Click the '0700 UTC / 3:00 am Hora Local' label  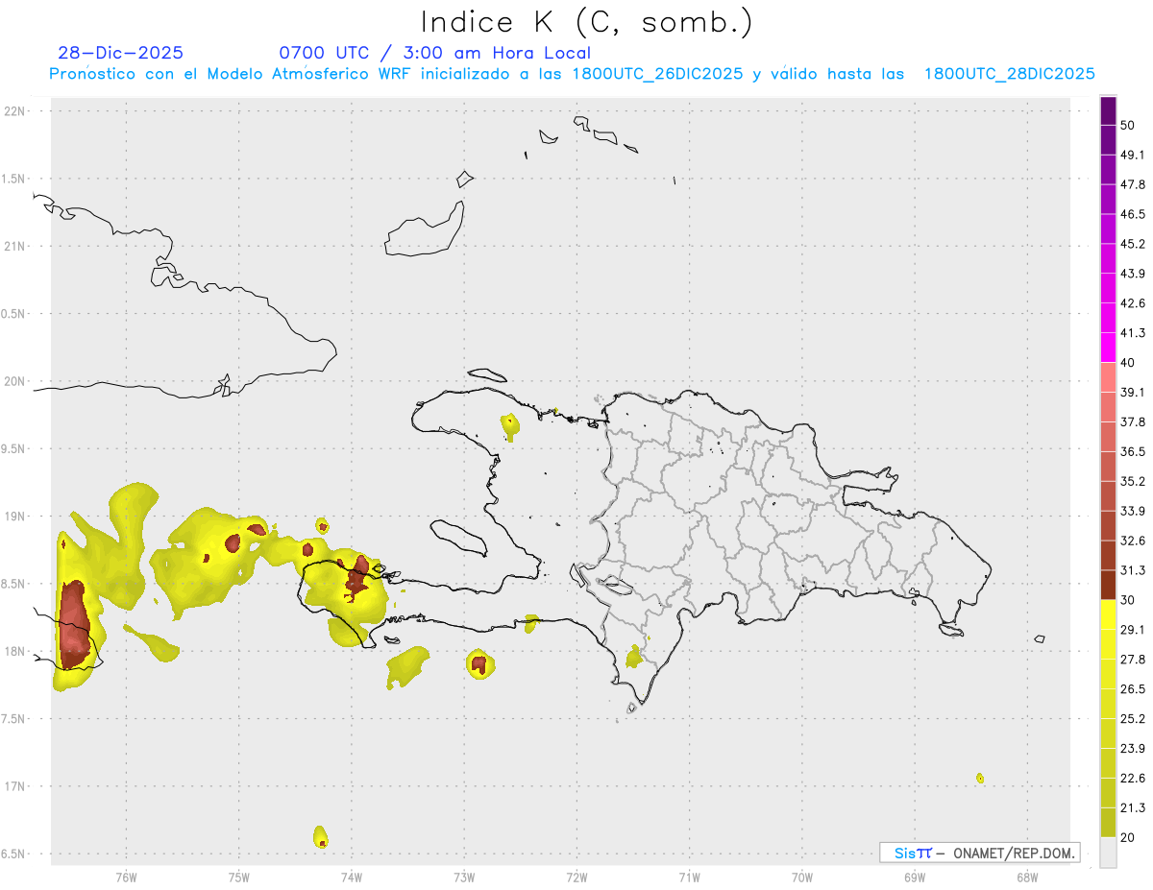434,53
